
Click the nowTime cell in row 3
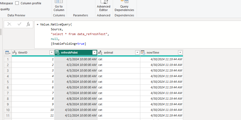point(161,70)
